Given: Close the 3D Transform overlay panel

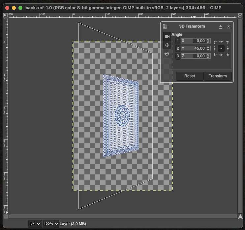Looking at the screenshot, I should coord(229,27).
